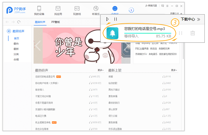Show the previous banner with the left arrow
Screen dimensions: 208x135
pos(38,46)
